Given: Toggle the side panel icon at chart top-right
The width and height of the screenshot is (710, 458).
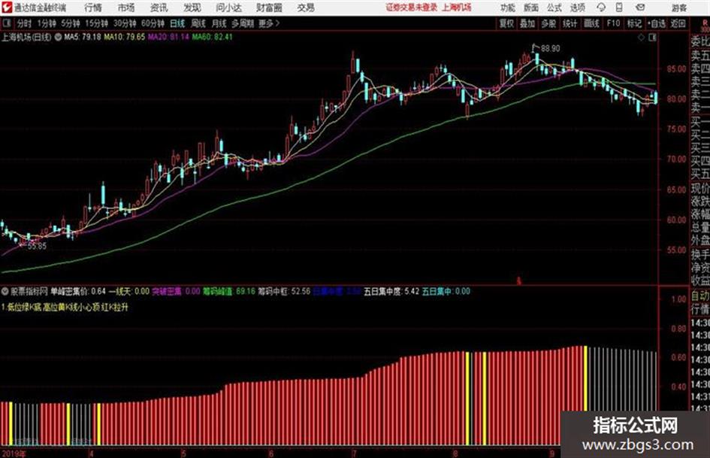Looking at the screenshot, I should point(652,38).
